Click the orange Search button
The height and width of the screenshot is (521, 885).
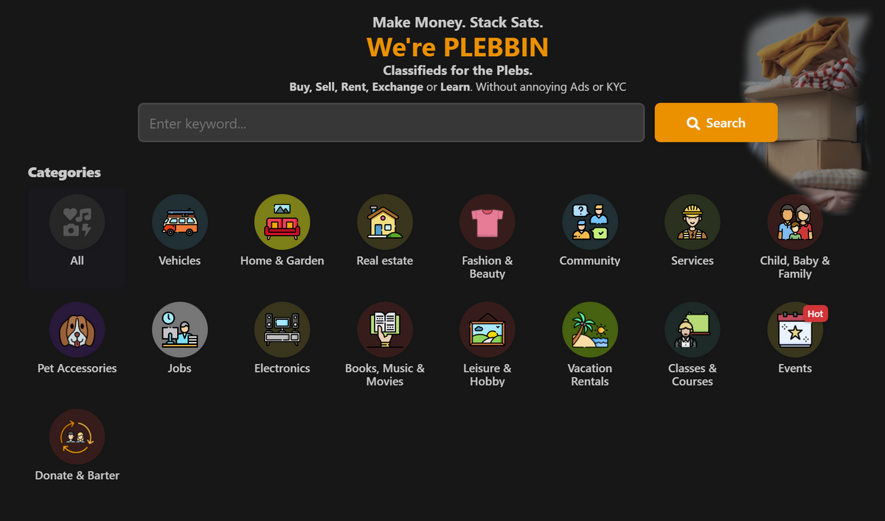pyautogui.click(x=715, y=122)
